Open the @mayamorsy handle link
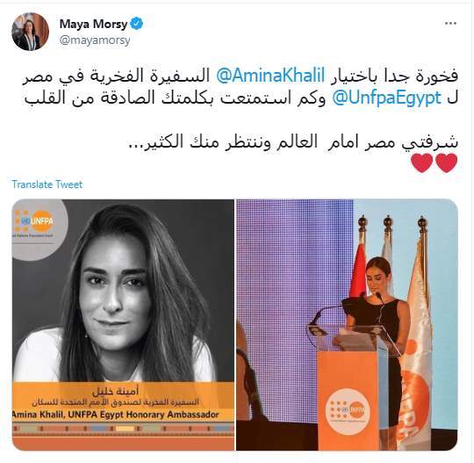Image resolution: width=474 pixels, height=463 pixels. click(x=95, y=40)
